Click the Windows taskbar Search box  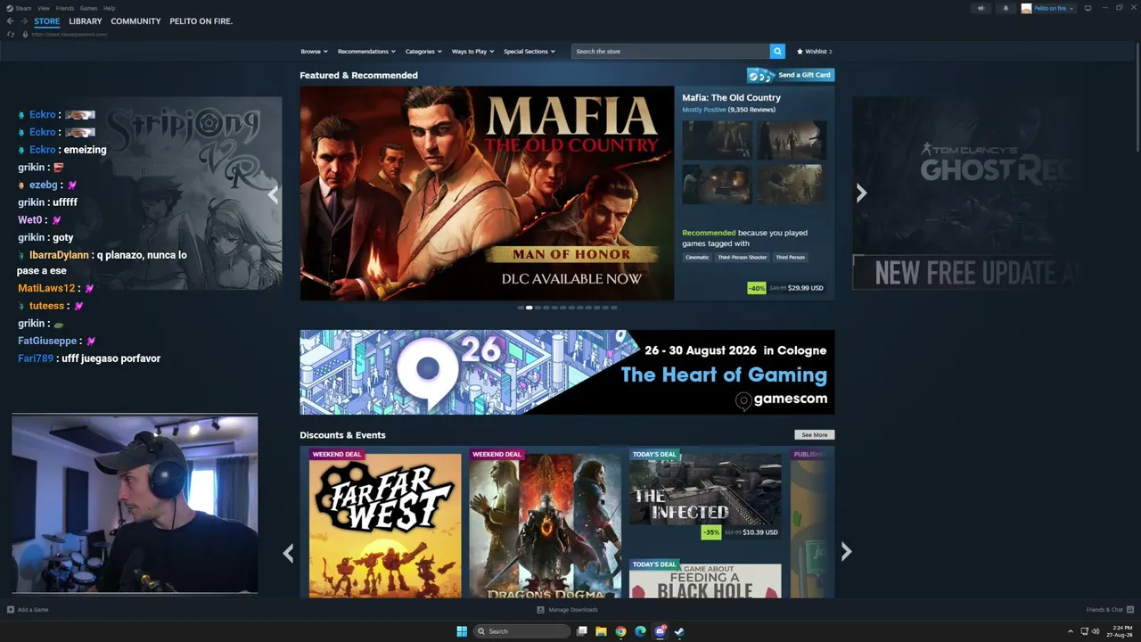click(521, 631)
